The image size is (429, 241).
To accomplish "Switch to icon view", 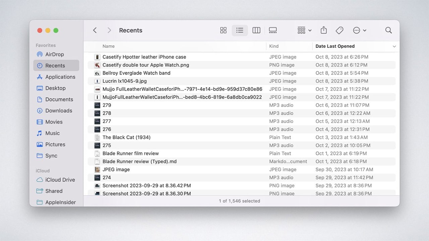I will click(x=223, y=30).
